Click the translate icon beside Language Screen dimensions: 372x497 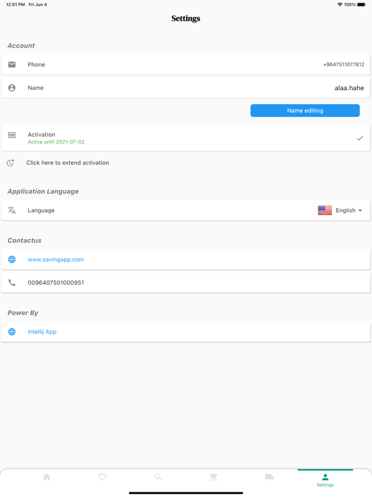pos(12,210)
